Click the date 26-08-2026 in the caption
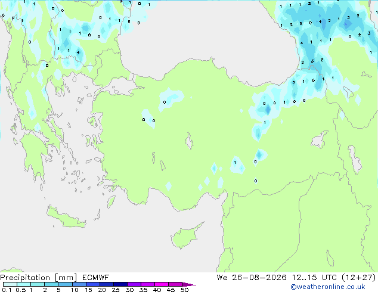The width and height of the screenshot is (378, 292). pyautogui.click(x=259, y=278)
